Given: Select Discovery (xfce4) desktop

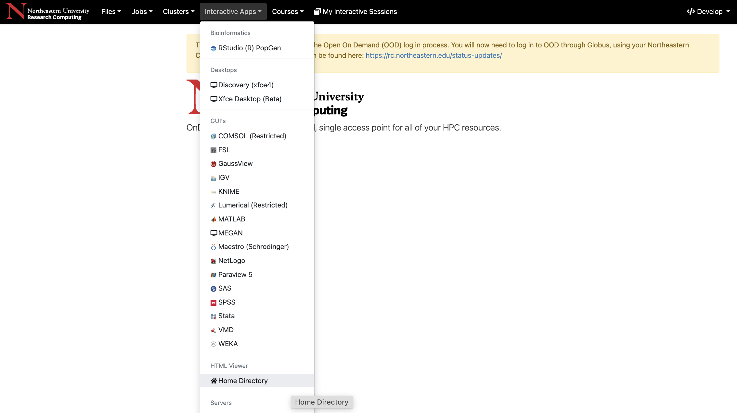Looking at the screenshot, I should pos(257,85).
